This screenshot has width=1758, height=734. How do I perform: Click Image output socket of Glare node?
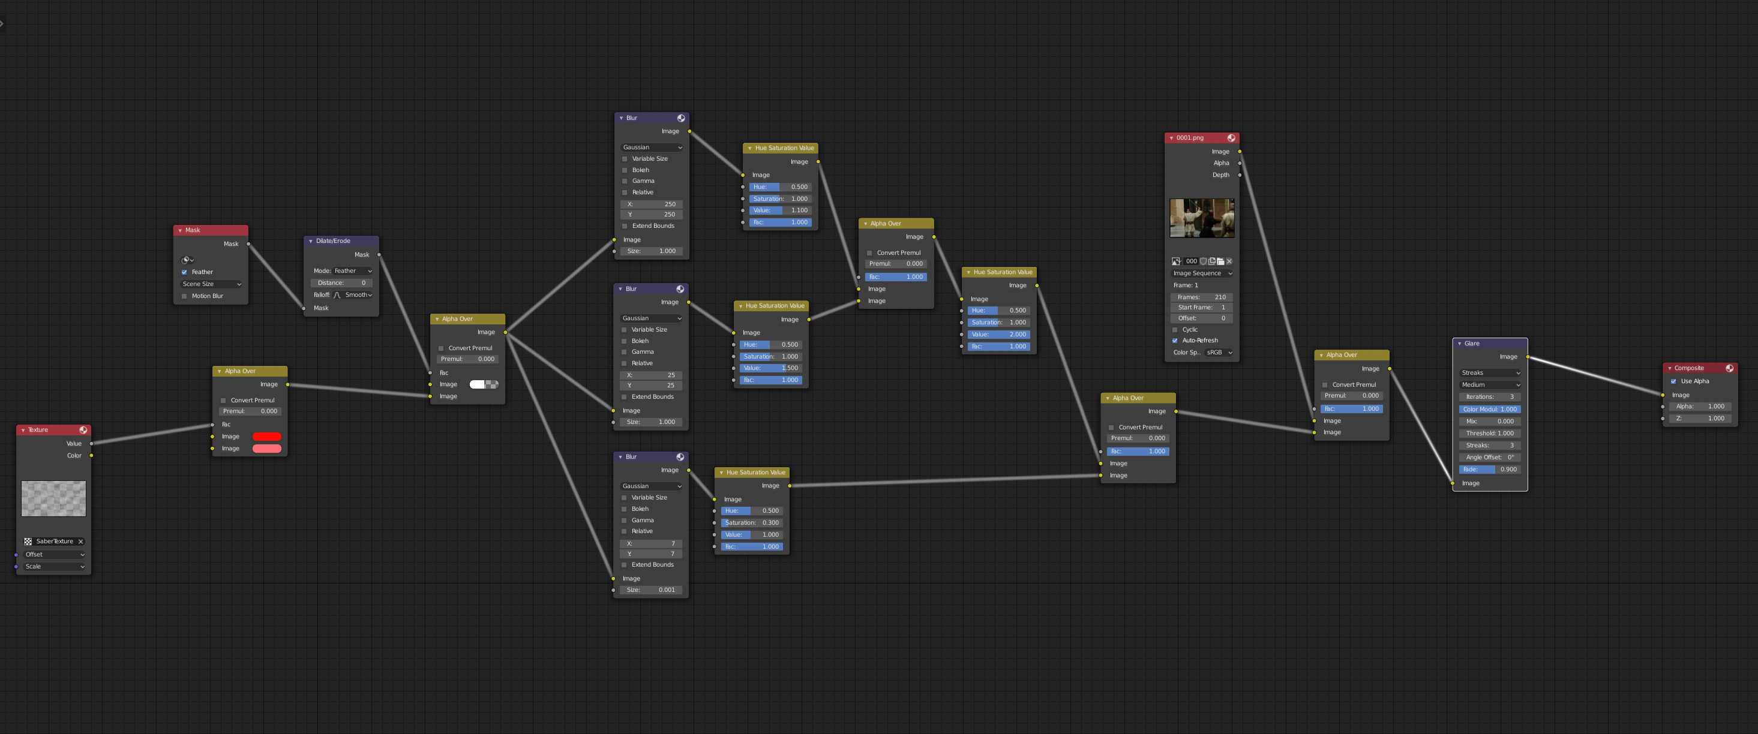(x=1528, y=357)
